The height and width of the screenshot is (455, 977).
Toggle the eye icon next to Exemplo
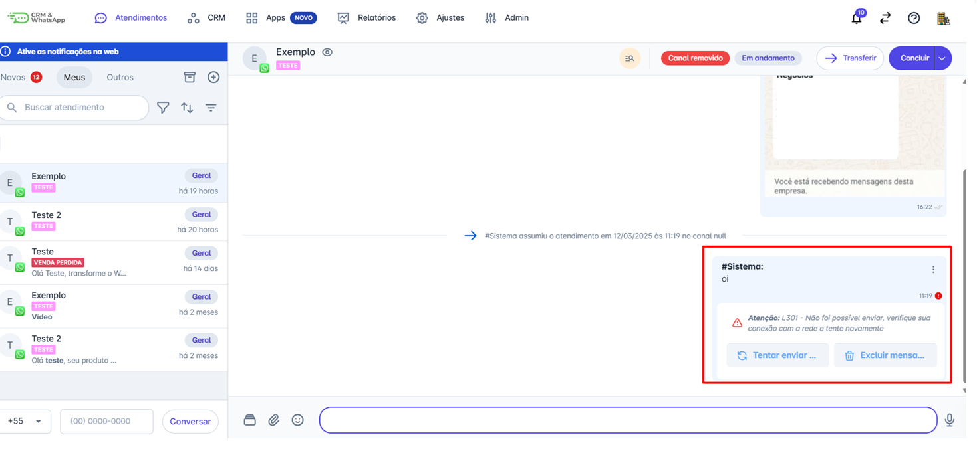[x=327, y=52]
